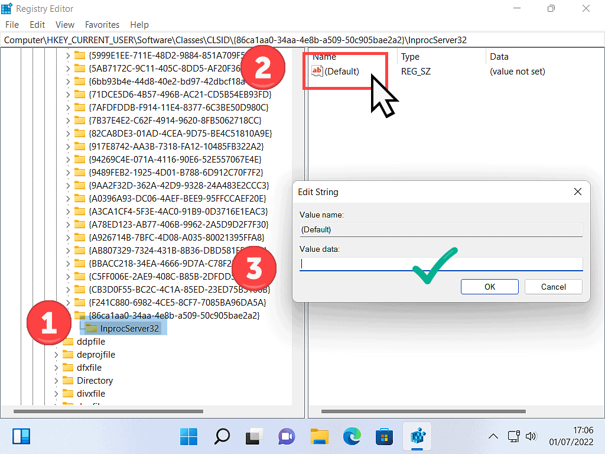Expand the Directory key in tree
Viewport: 605px width, 454px height.
tap(56, 381)
